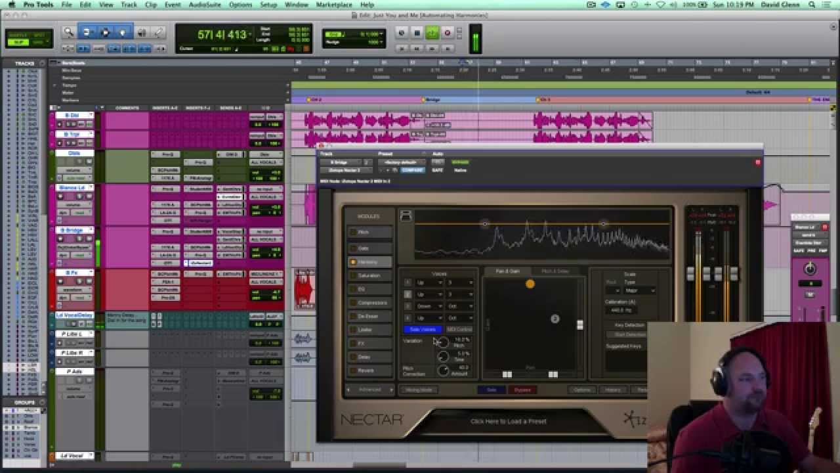Select the Pencil tool
Viewport: 840px width, 473px height.
(158, 32)
